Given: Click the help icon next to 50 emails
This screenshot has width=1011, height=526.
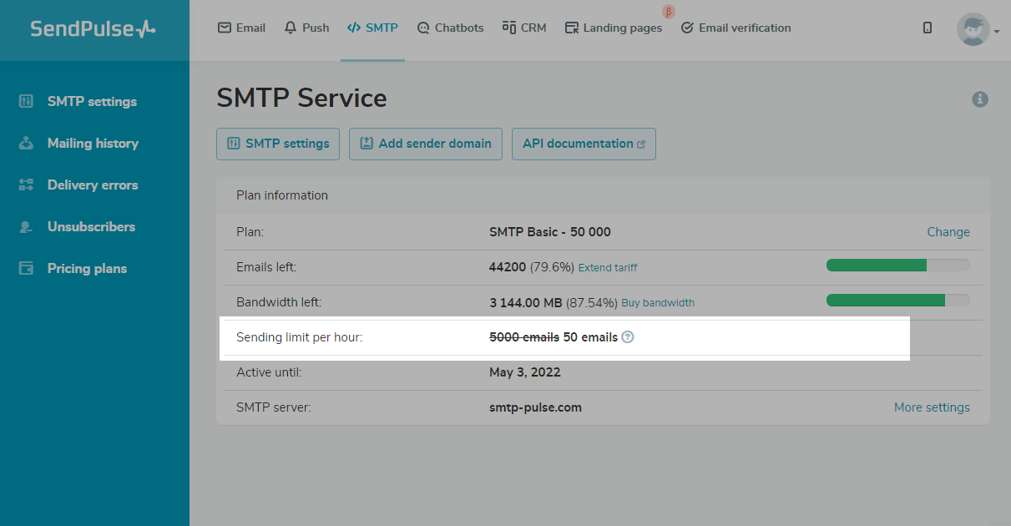Looking at the screenshot, I should tap(628, 337).
